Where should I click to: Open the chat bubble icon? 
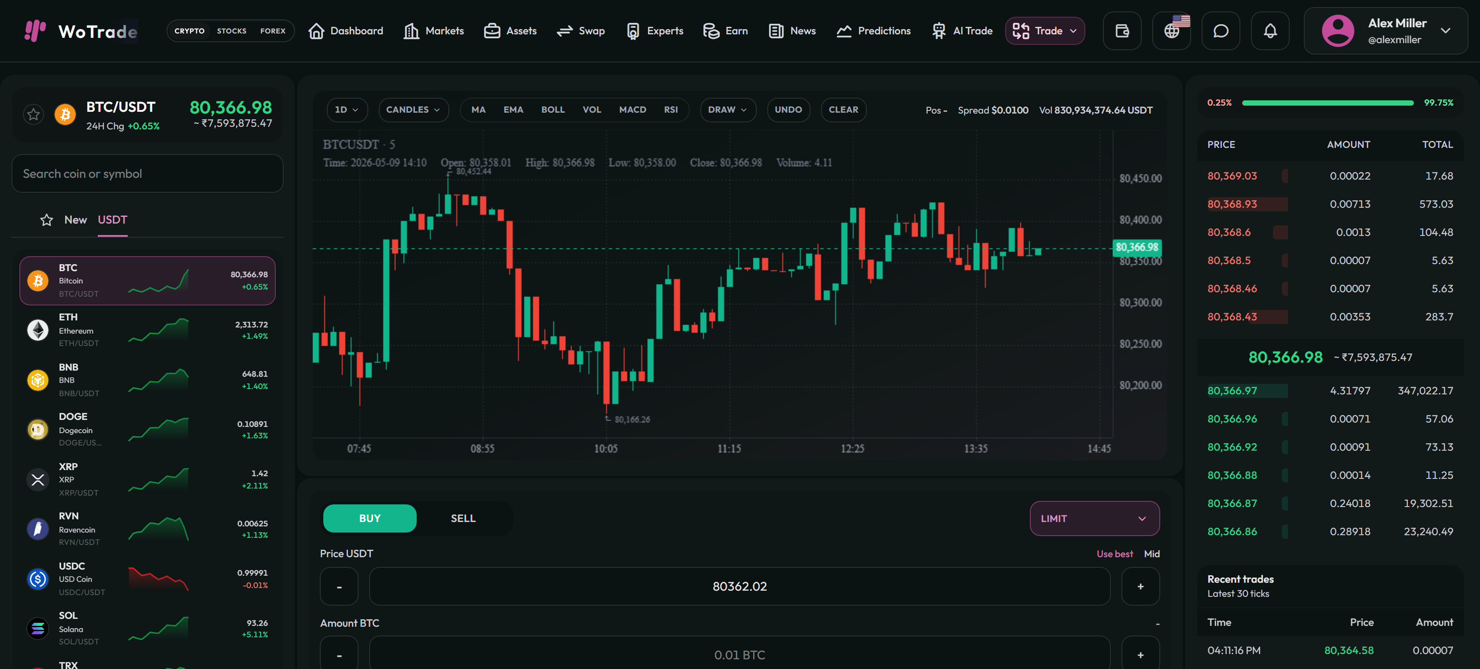[x=1221, y=31]
